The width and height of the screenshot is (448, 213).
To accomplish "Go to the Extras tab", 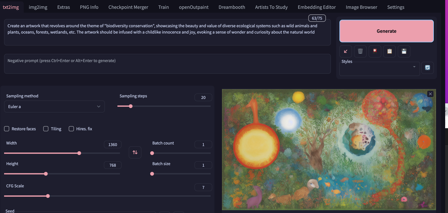I will [64, 7].
